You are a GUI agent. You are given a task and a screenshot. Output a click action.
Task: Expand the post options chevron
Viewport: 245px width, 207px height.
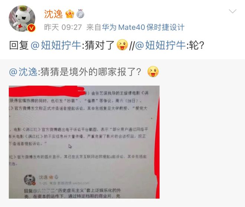232,11
